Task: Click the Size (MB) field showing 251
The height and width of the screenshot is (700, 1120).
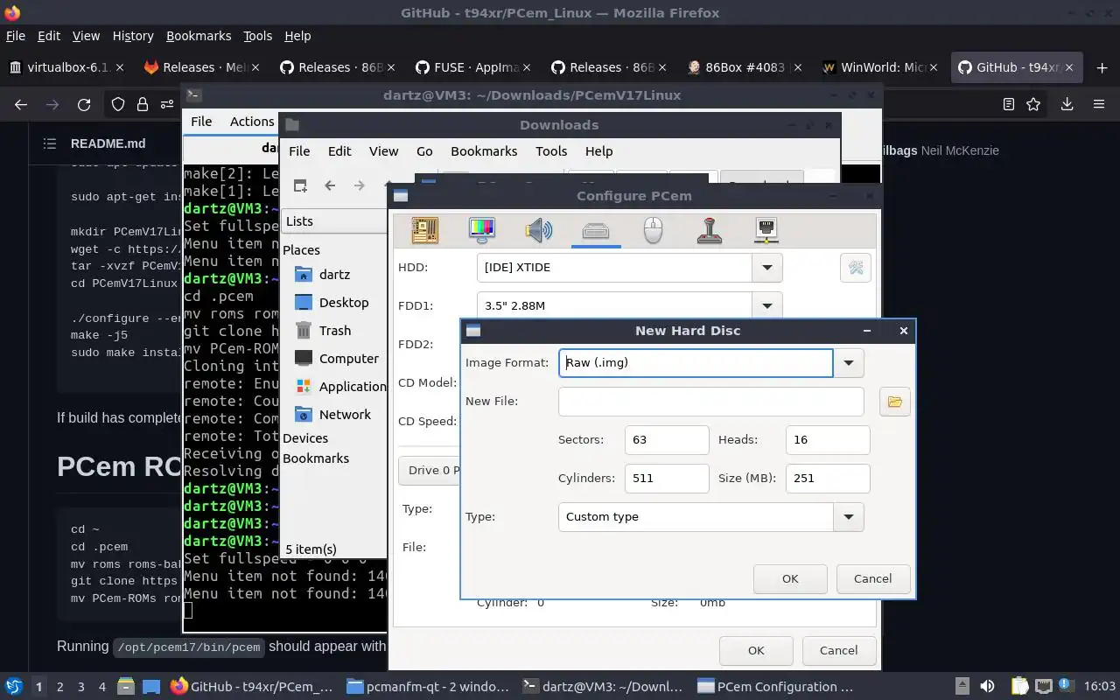Action: [x=828, y=479]
